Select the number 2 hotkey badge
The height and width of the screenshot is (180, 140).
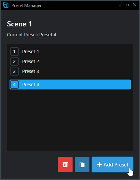coord(14,61)
